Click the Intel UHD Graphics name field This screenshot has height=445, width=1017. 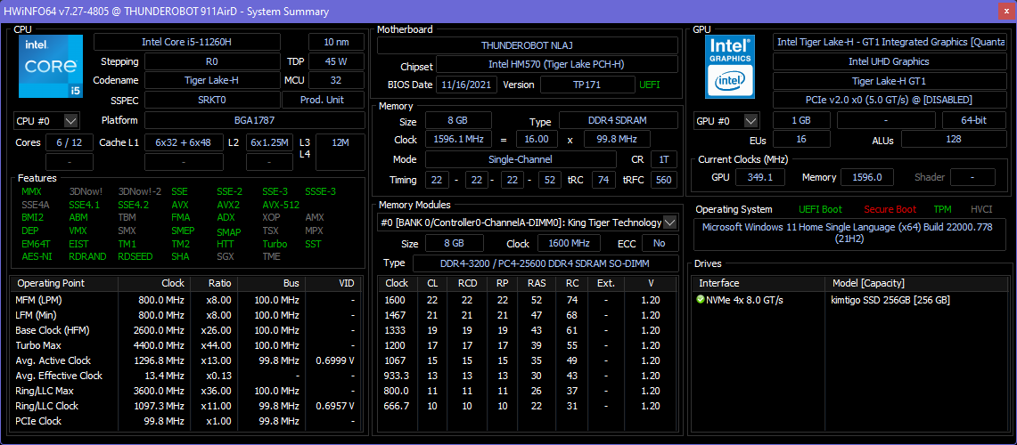(x=889, y=61)
